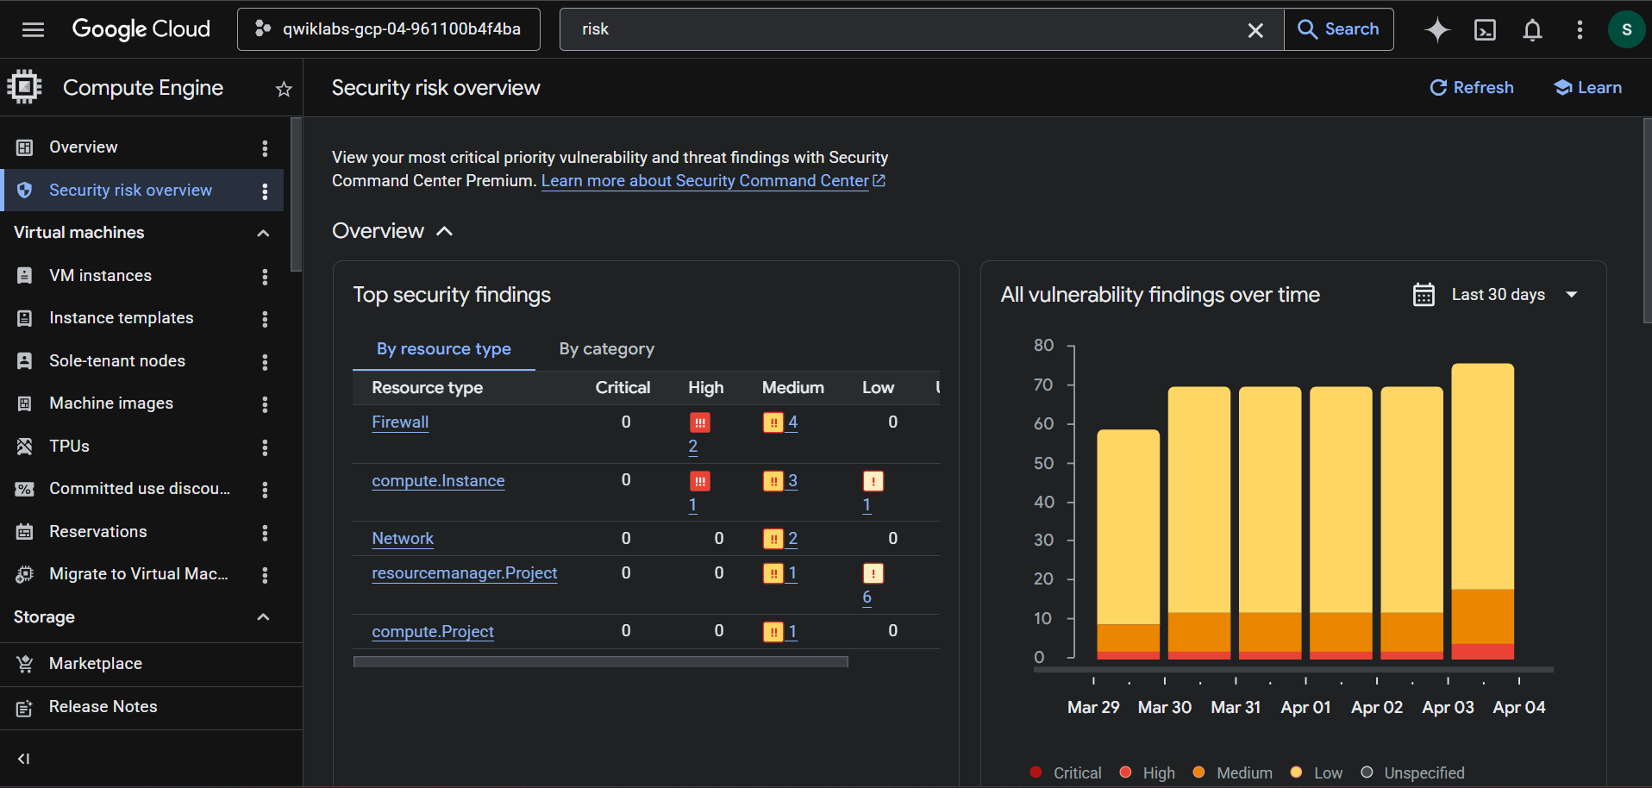The width and height of the screenshot is (1652, 788).
Task: Collapse the left navigation panel
Action: [x=24, y=759]
